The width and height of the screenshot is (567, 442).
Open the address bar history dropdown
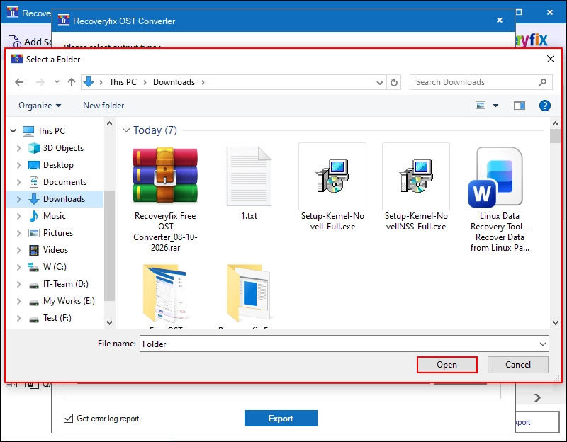(x=380, y=83)
